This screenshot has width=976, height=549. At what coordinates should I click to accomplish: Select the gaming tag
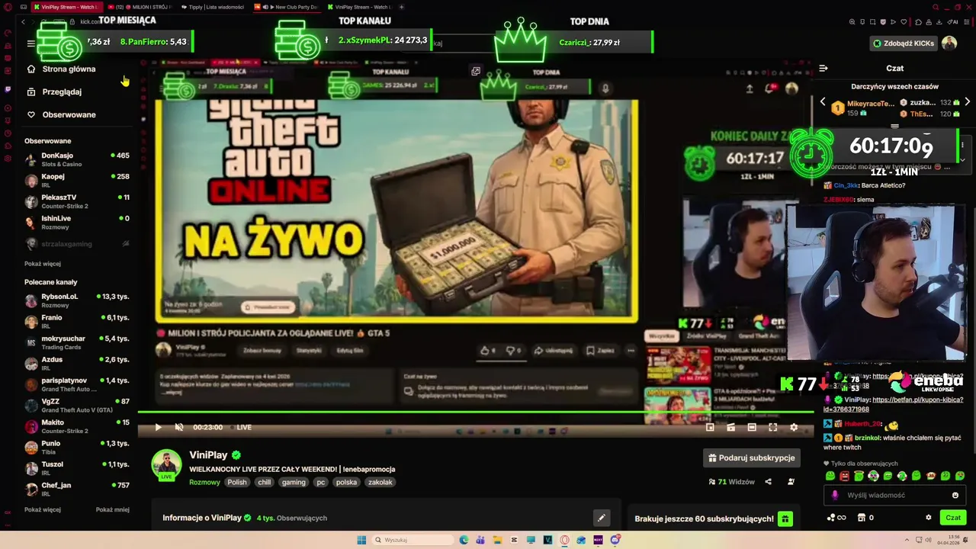[293, 482]
